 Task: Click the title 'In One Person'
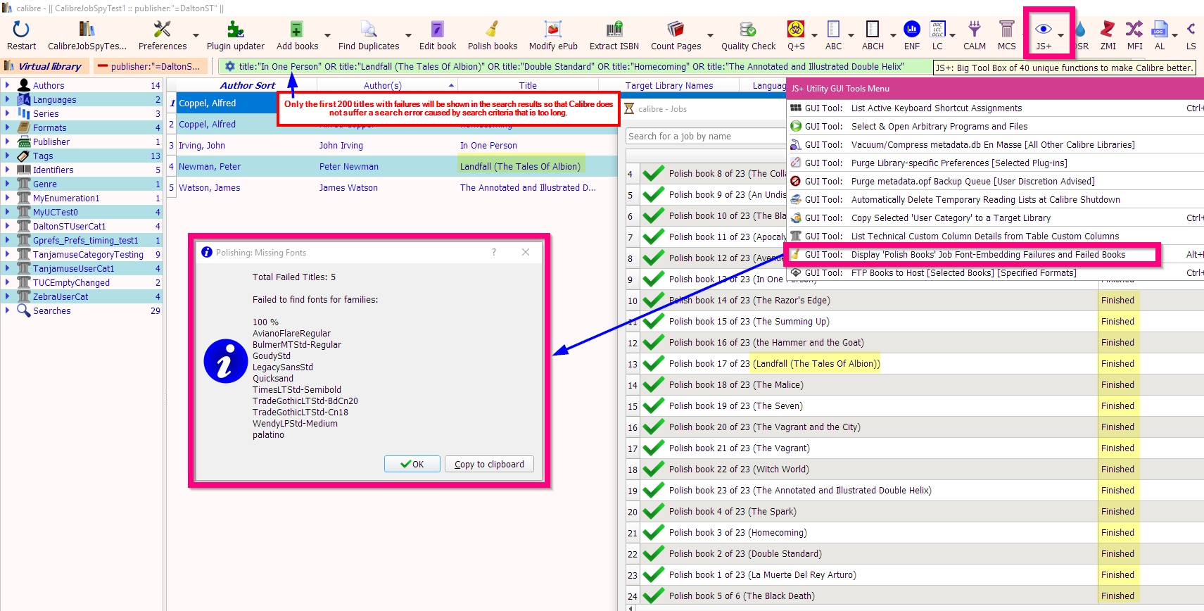488,145
